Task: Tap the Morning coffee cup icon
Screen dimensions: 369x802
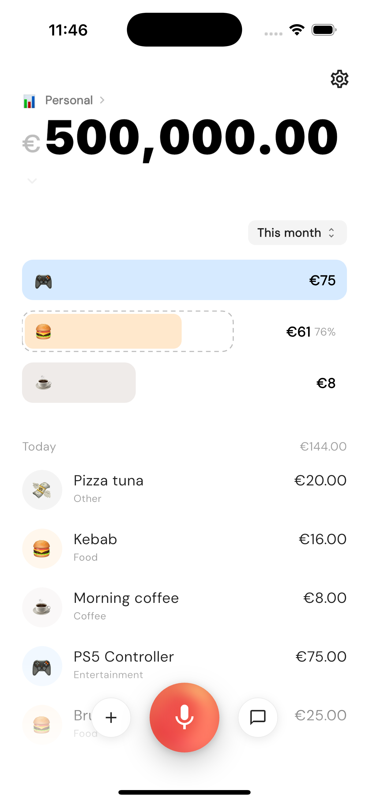Action: (42, 607)
